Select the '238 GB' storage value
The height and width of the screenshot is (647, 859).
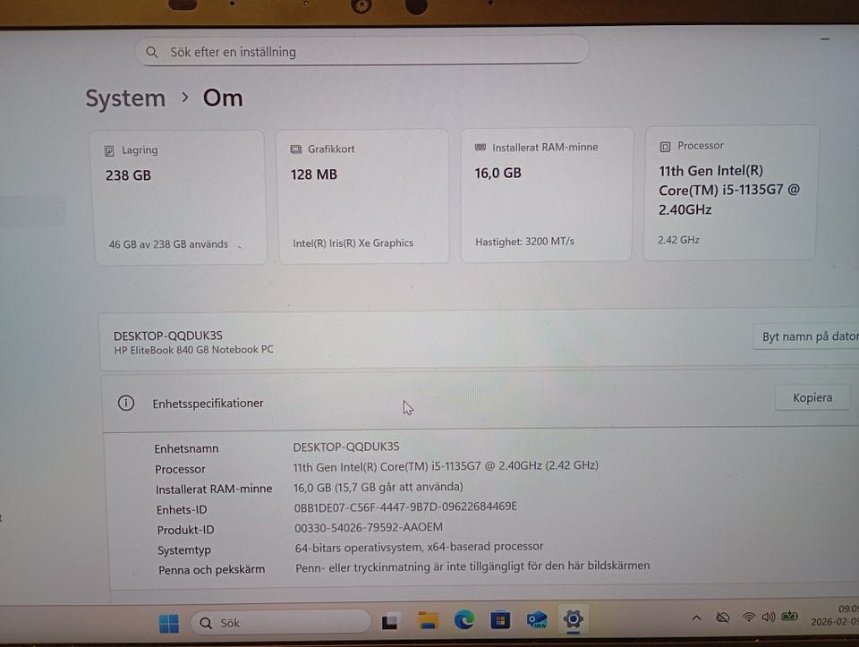click(128, 175)
